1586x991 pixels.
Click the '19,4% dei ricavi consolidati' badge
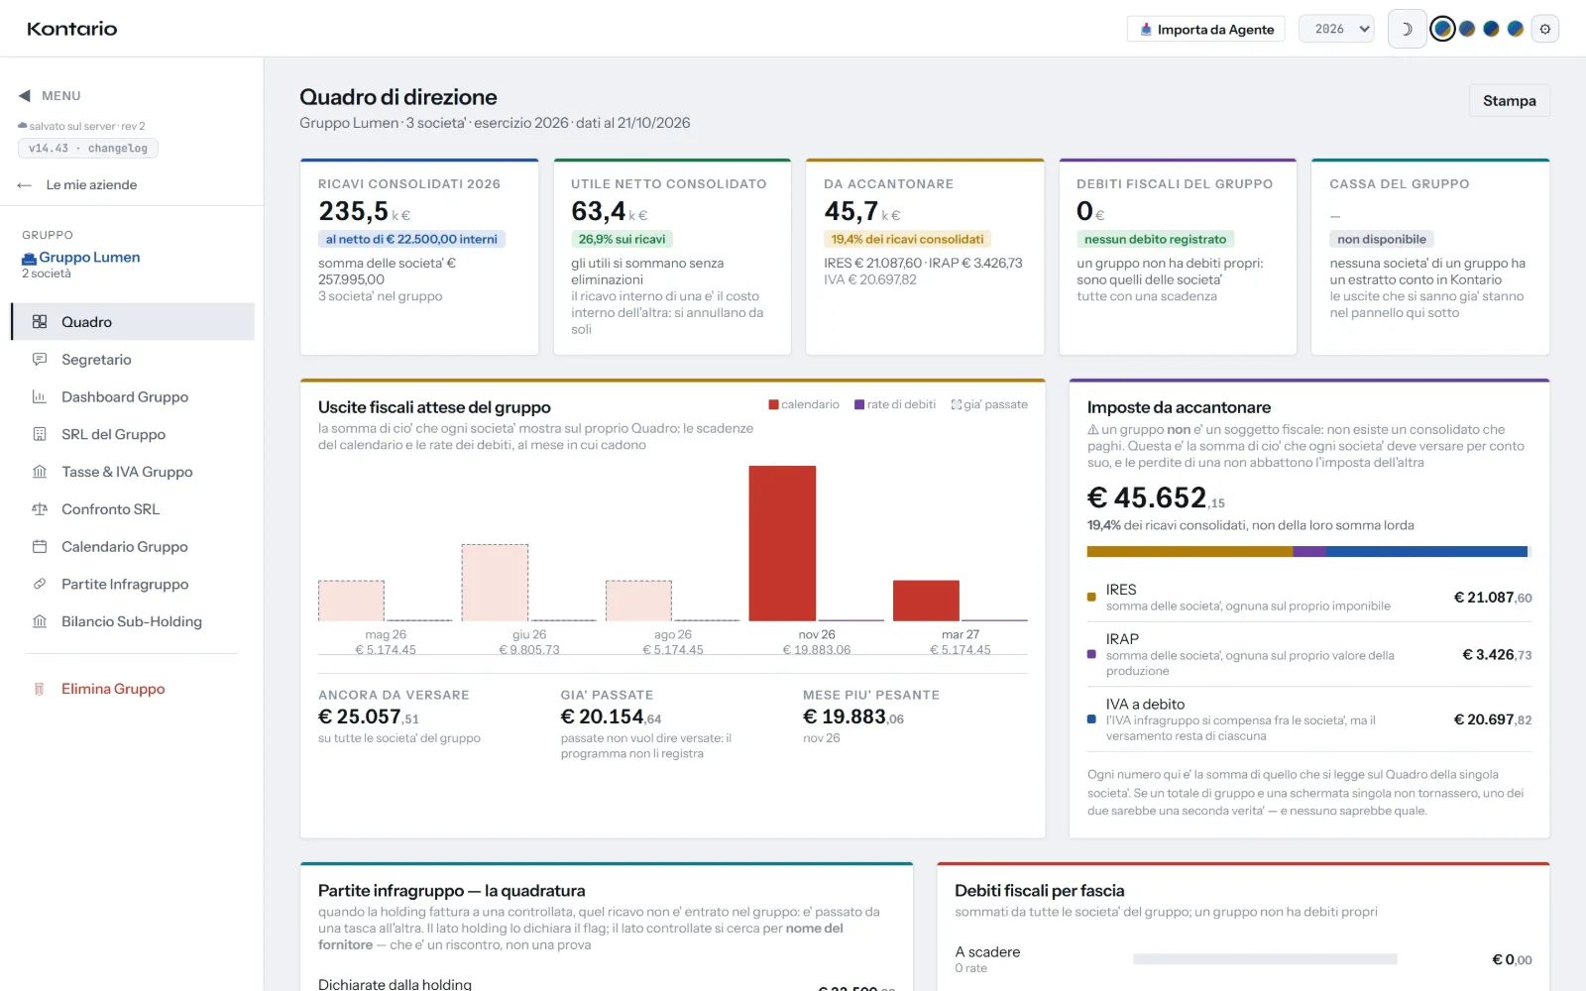tap(907, 239)
